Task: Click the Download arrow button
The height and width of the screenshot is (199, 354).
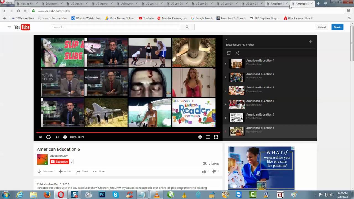Action: pyautogui.click(x=45, y=171)
